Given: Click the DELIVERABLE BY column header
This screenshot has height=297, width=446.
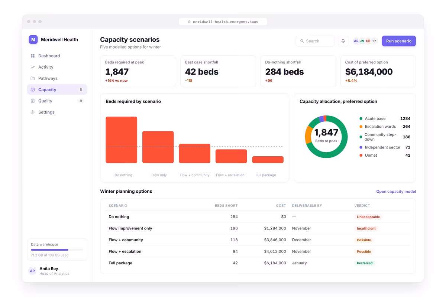Looking at the screenshot, I should [x=307, y=206].
